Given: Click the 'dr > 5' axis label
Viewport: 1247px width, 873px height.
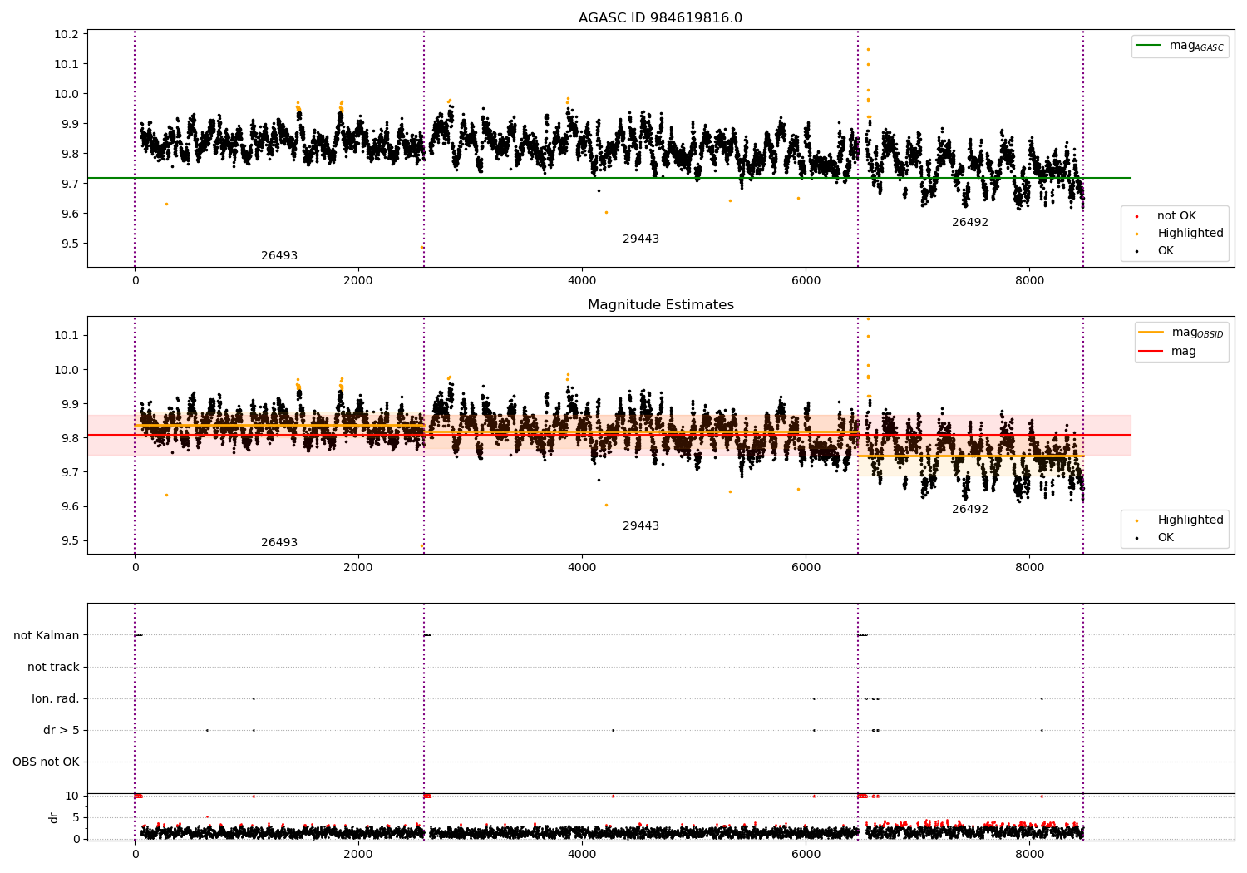Looking at the screenshot, I should pyautogui.click(x=62, y=730).
